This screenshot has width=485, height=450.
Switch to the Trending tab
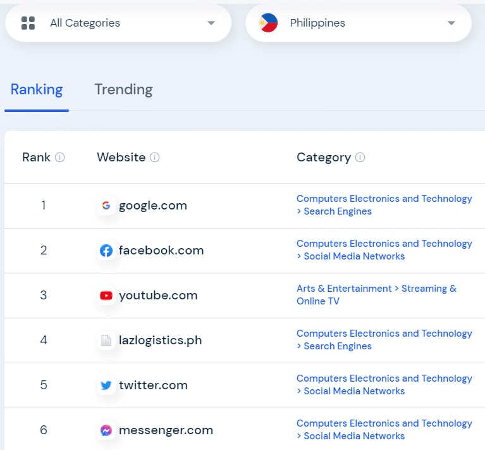tap(123, 89)
